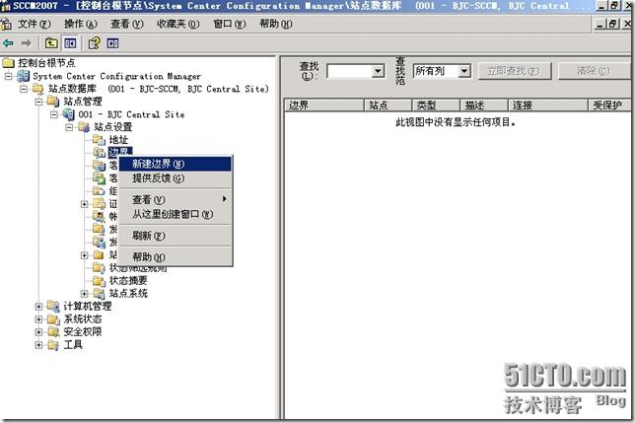
Task: Choose 新建边界 from the context menu
Action: coord(176,164)
